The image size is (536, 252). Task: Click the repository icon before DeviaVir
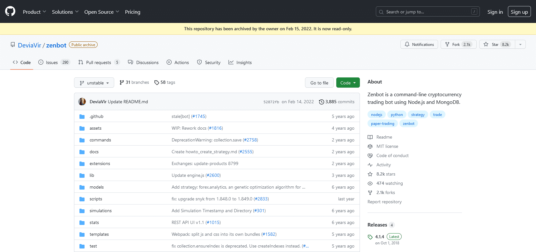pos(13,45)
